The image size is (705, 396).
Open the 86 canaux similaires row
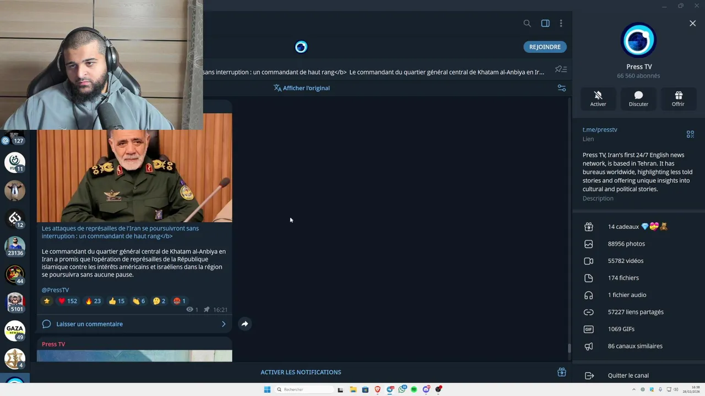click(x=638, y=346)
